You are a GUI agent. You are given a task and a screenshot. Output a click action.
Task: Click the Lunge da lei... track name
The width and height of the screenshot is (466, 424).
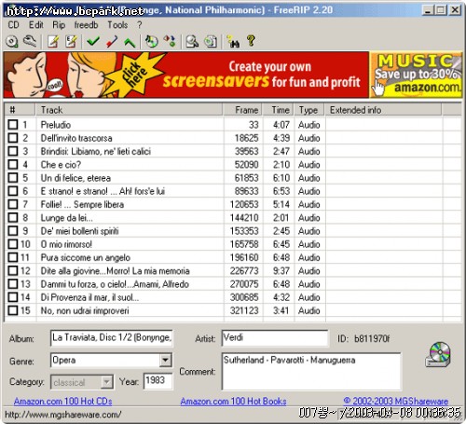(x=67, y=218)
